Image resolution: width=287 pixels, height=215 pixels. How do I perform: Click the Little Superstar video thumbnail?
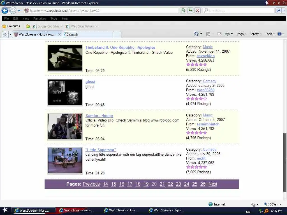[65, 160]
